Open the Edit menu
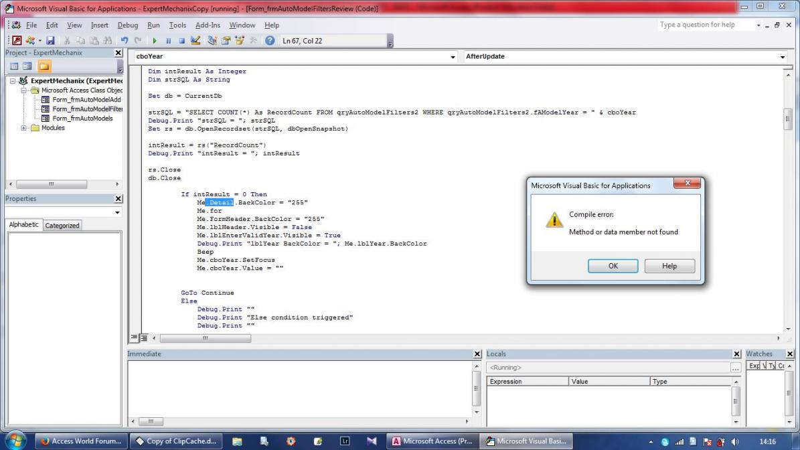Screen dimensions: 800x450 52,25
